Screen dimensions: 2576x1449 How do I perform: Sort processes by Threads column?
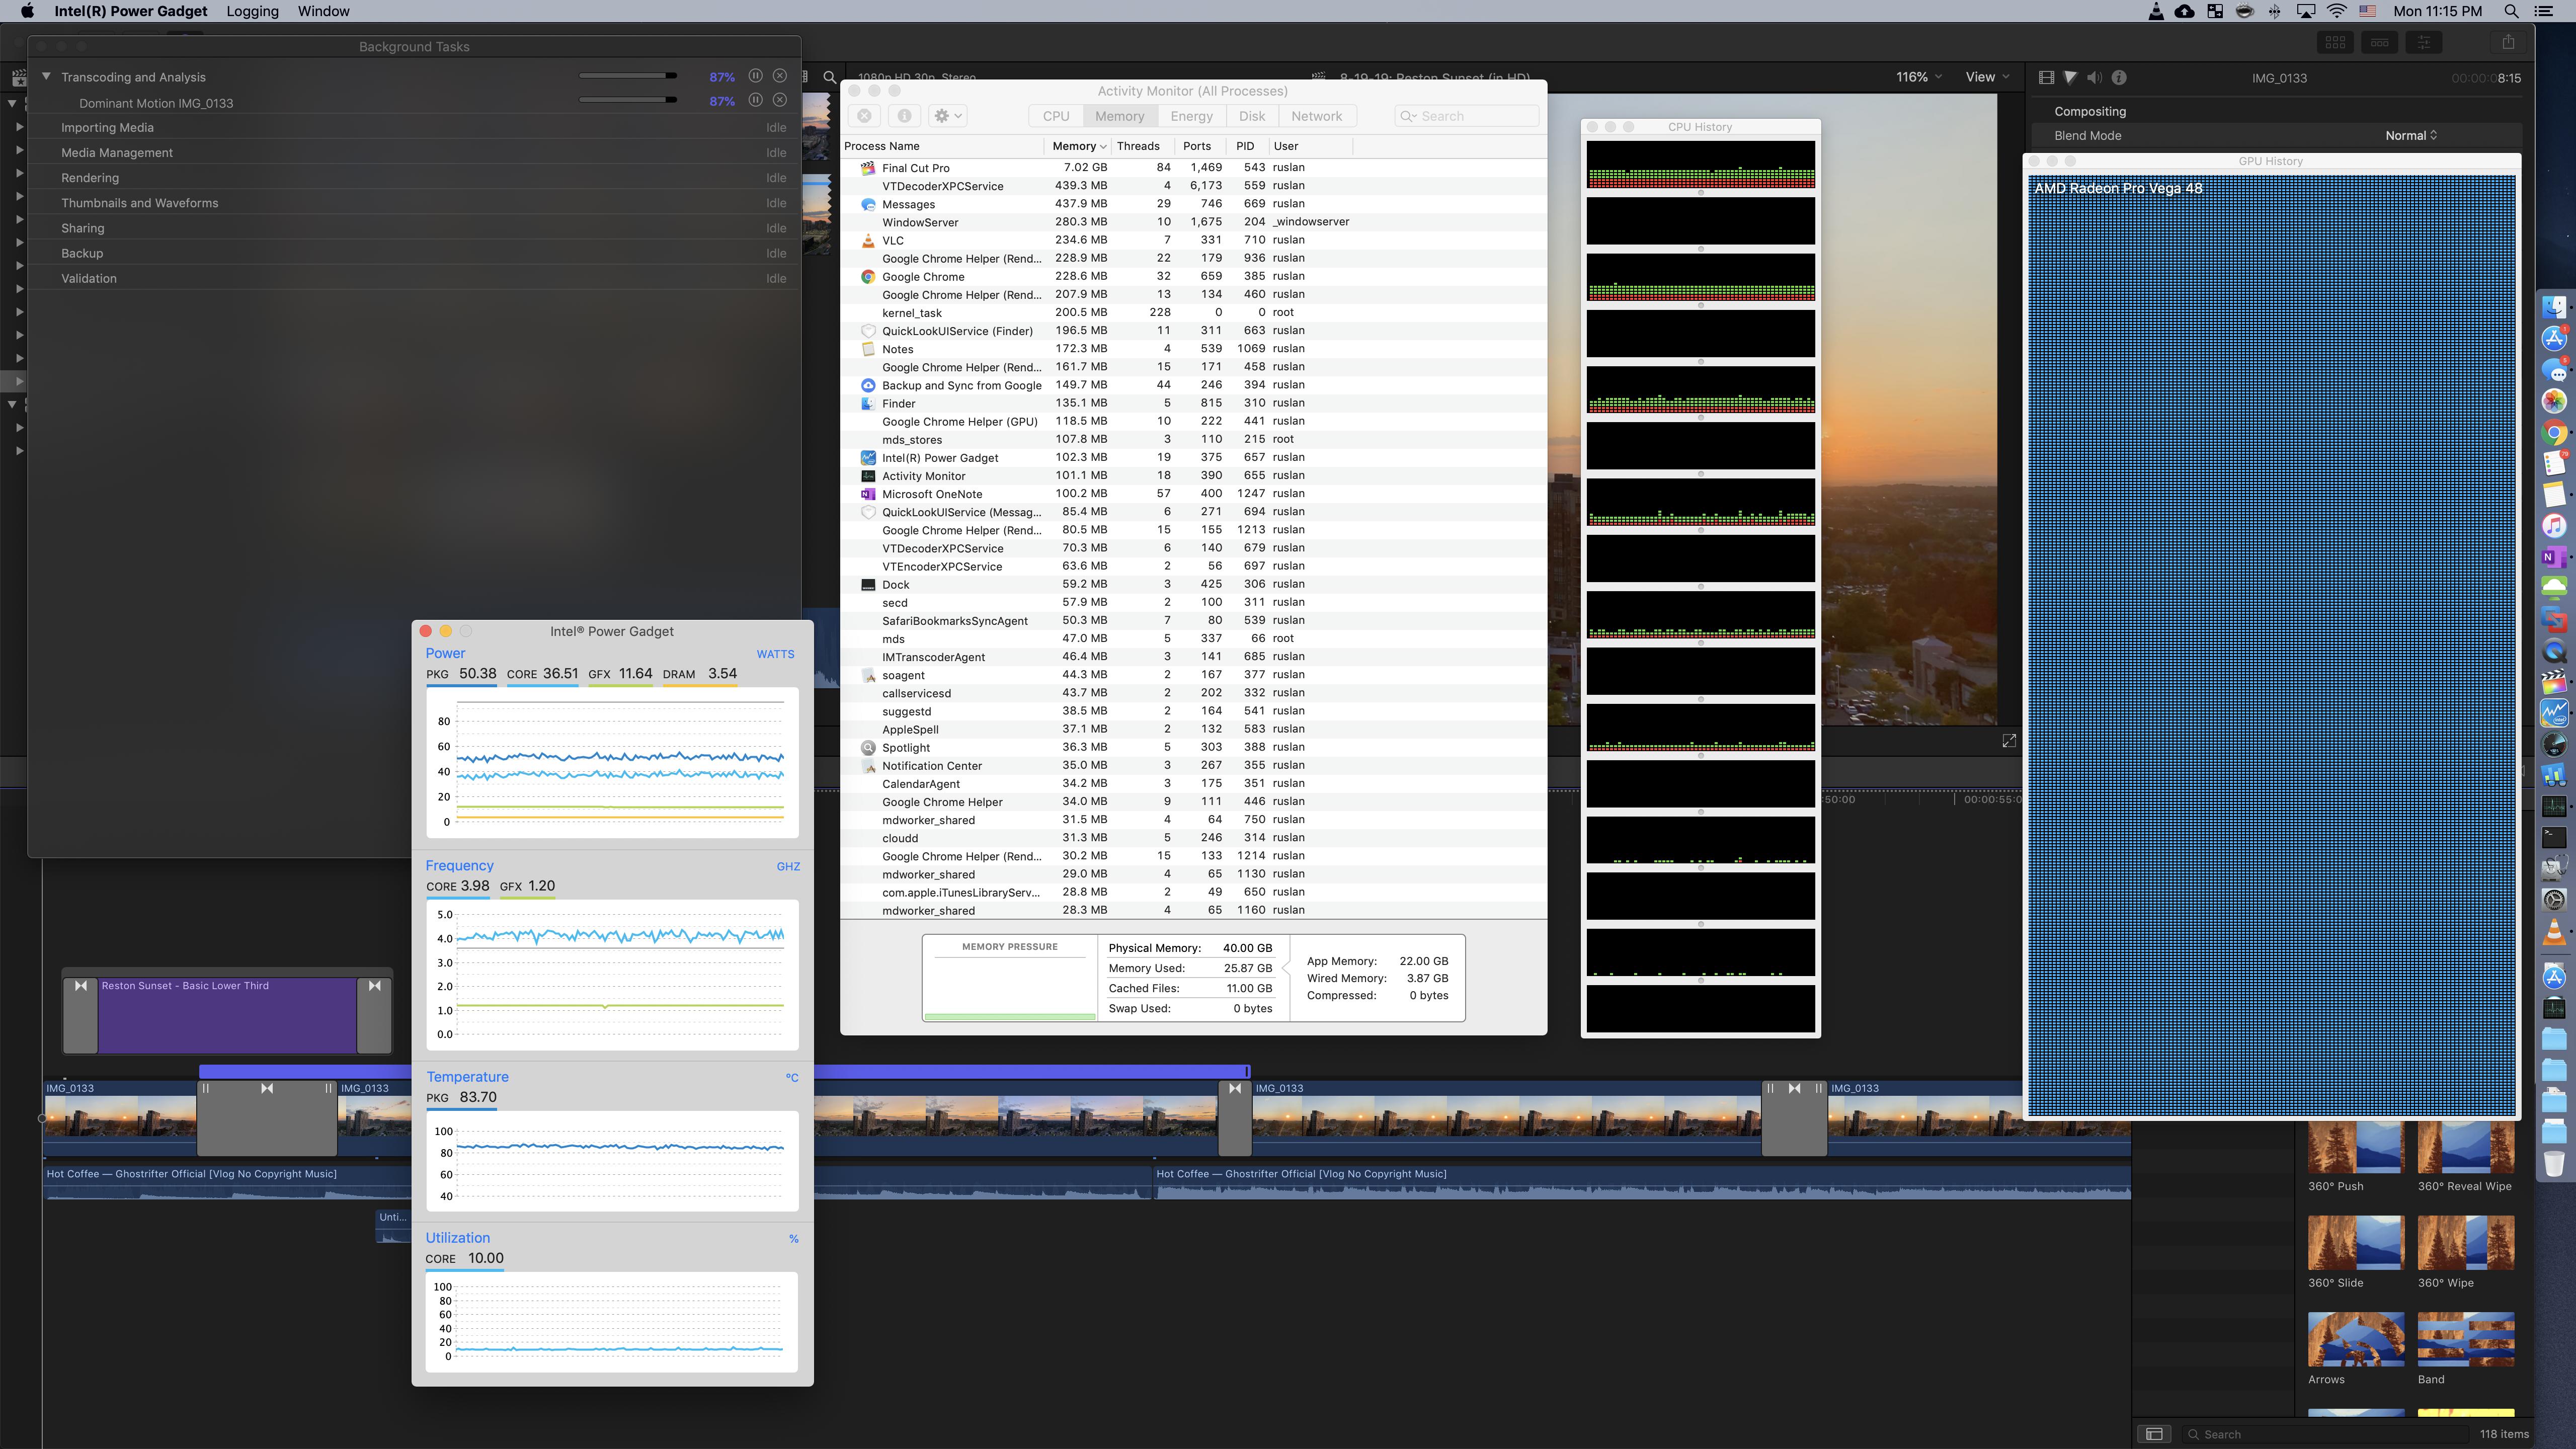point(1138,146)
